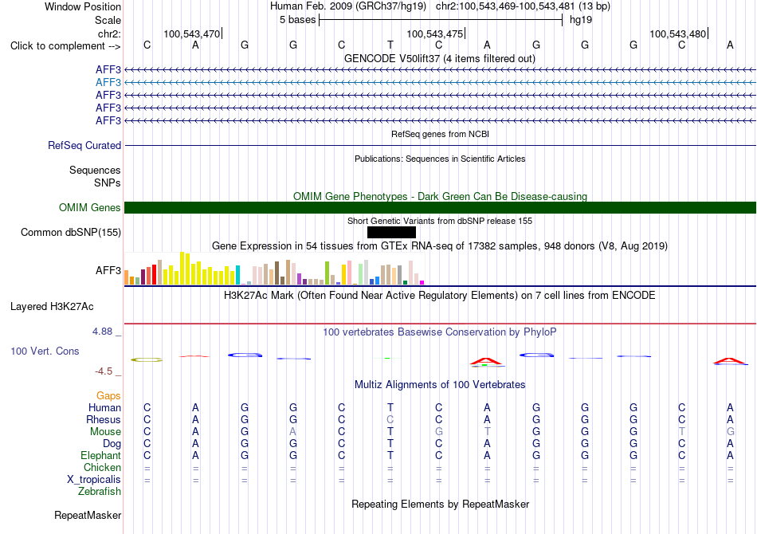Click the AFF3 label beside GTEx bars
757x534 pixels.
pyautogui.click(x=108, y=270)
